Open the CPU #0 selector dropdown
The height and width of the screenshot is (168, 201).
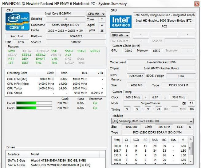click(96, 14)
